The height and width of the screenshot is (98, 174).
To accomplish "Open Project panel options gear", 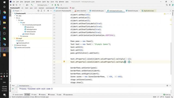I will [48, 11].
